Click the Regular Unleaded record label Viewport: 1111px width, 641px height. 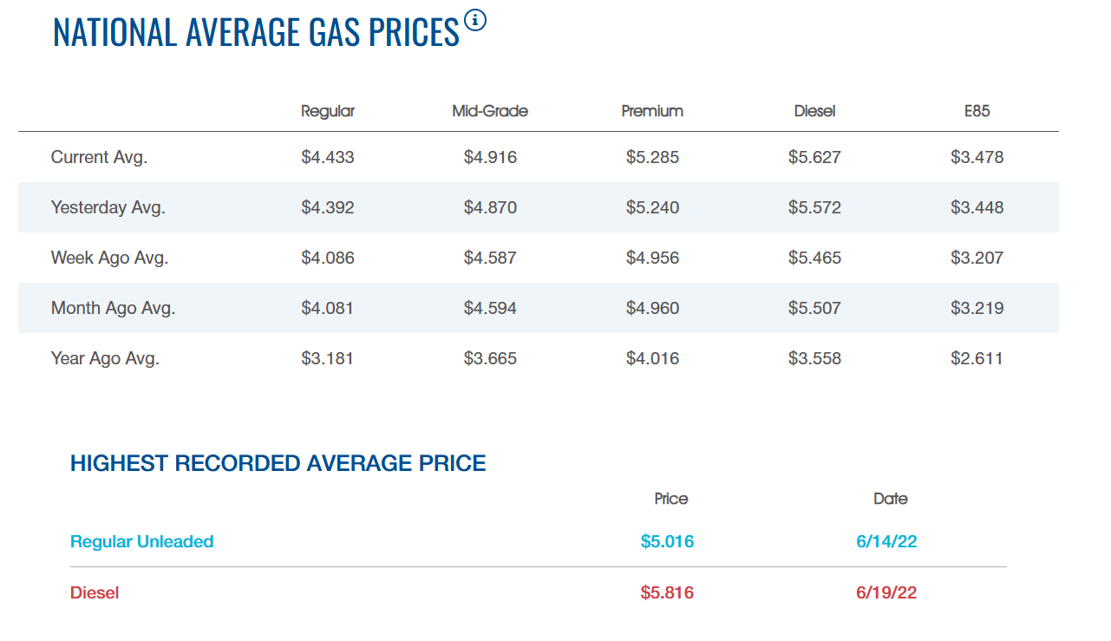(141, 542)
